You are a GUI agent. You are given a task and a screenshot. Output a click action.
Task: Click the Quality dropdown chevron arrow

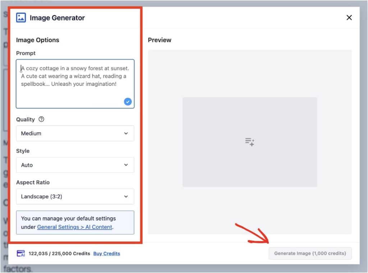tap(126, 133)
